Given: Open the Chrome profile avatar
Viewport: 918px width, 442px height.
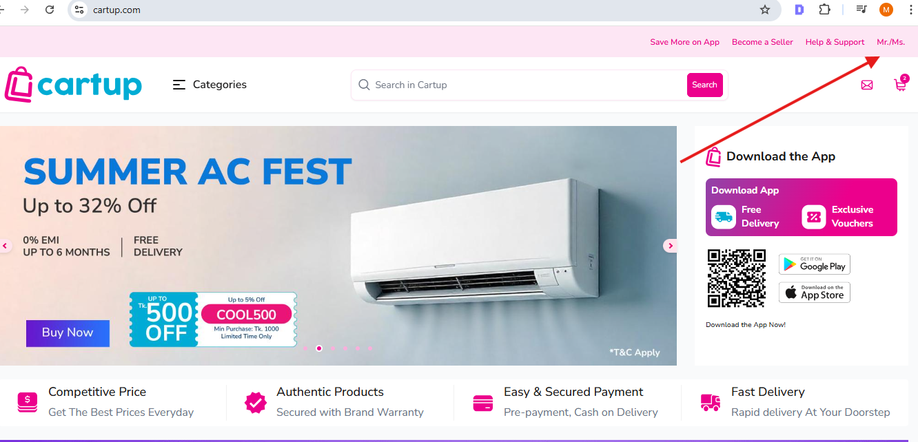Looking at the screenshot, I should 886,10.
